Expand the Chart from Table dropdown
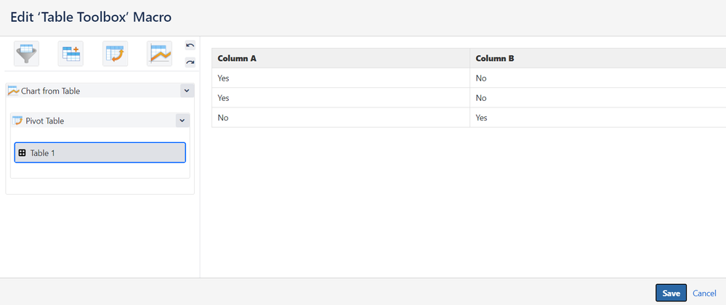Image resolution: width=726 pixels, height=305 pixels. click(x=187, y=91)
